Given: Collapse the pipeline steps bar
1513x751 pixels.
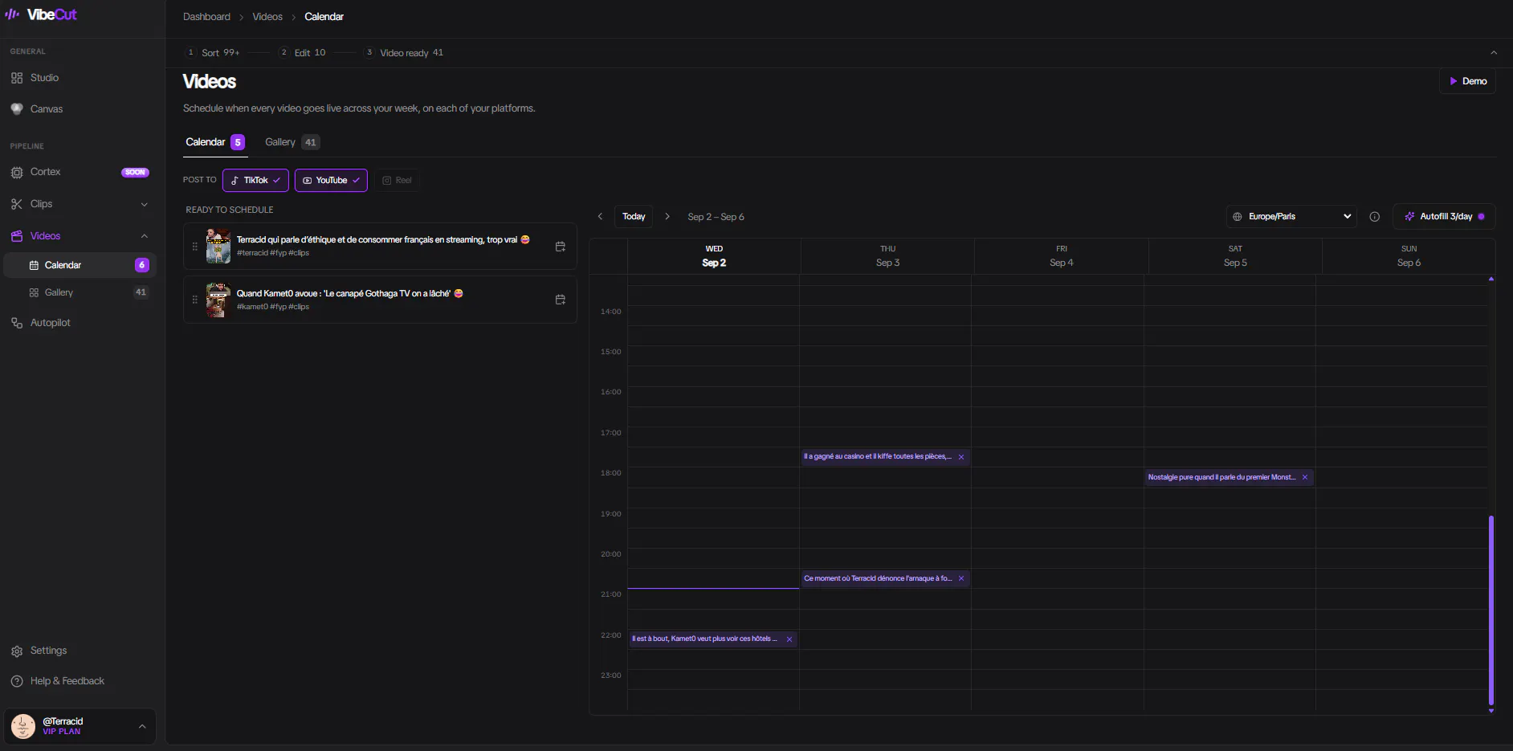Looking at the screenshot, I should (1494, 53).
